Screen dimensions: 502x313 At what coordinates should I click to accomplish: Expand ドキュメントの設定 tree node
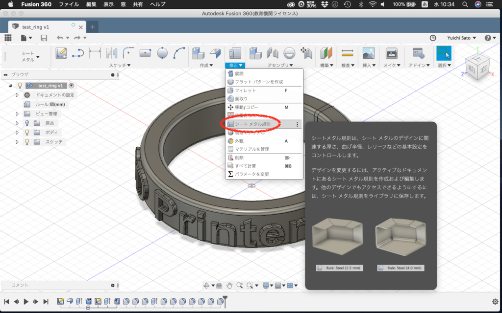tap(17, 95)
